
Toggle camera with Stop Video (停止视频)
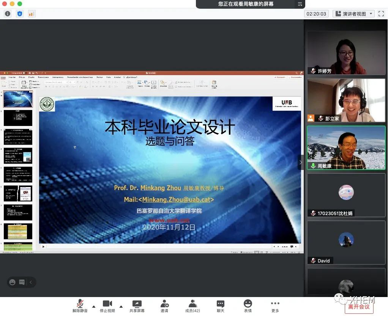[x=107, y=306]
